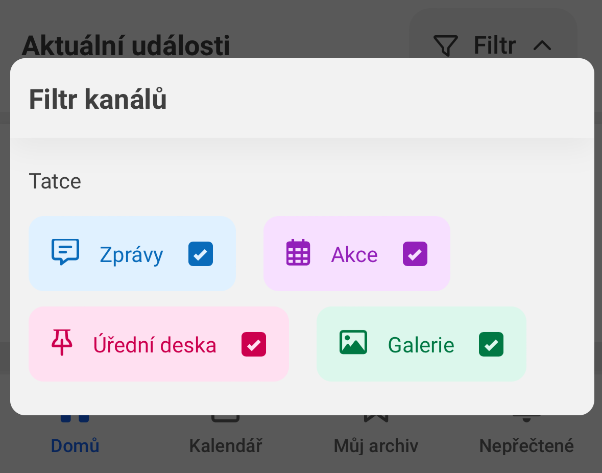
Task: Click the Zprávy speech bubble icon
Action: tap(65, 252)
